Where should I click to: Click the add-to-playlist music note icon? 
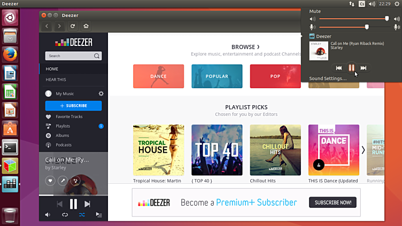pyautogui.click(x=75, y=181)
